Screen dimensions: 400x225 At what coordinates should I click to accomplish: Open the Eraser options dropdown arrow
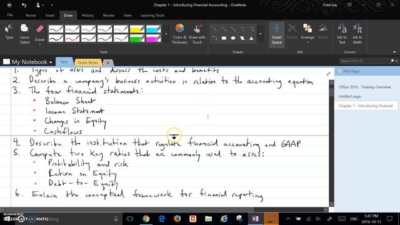[40, 44]
